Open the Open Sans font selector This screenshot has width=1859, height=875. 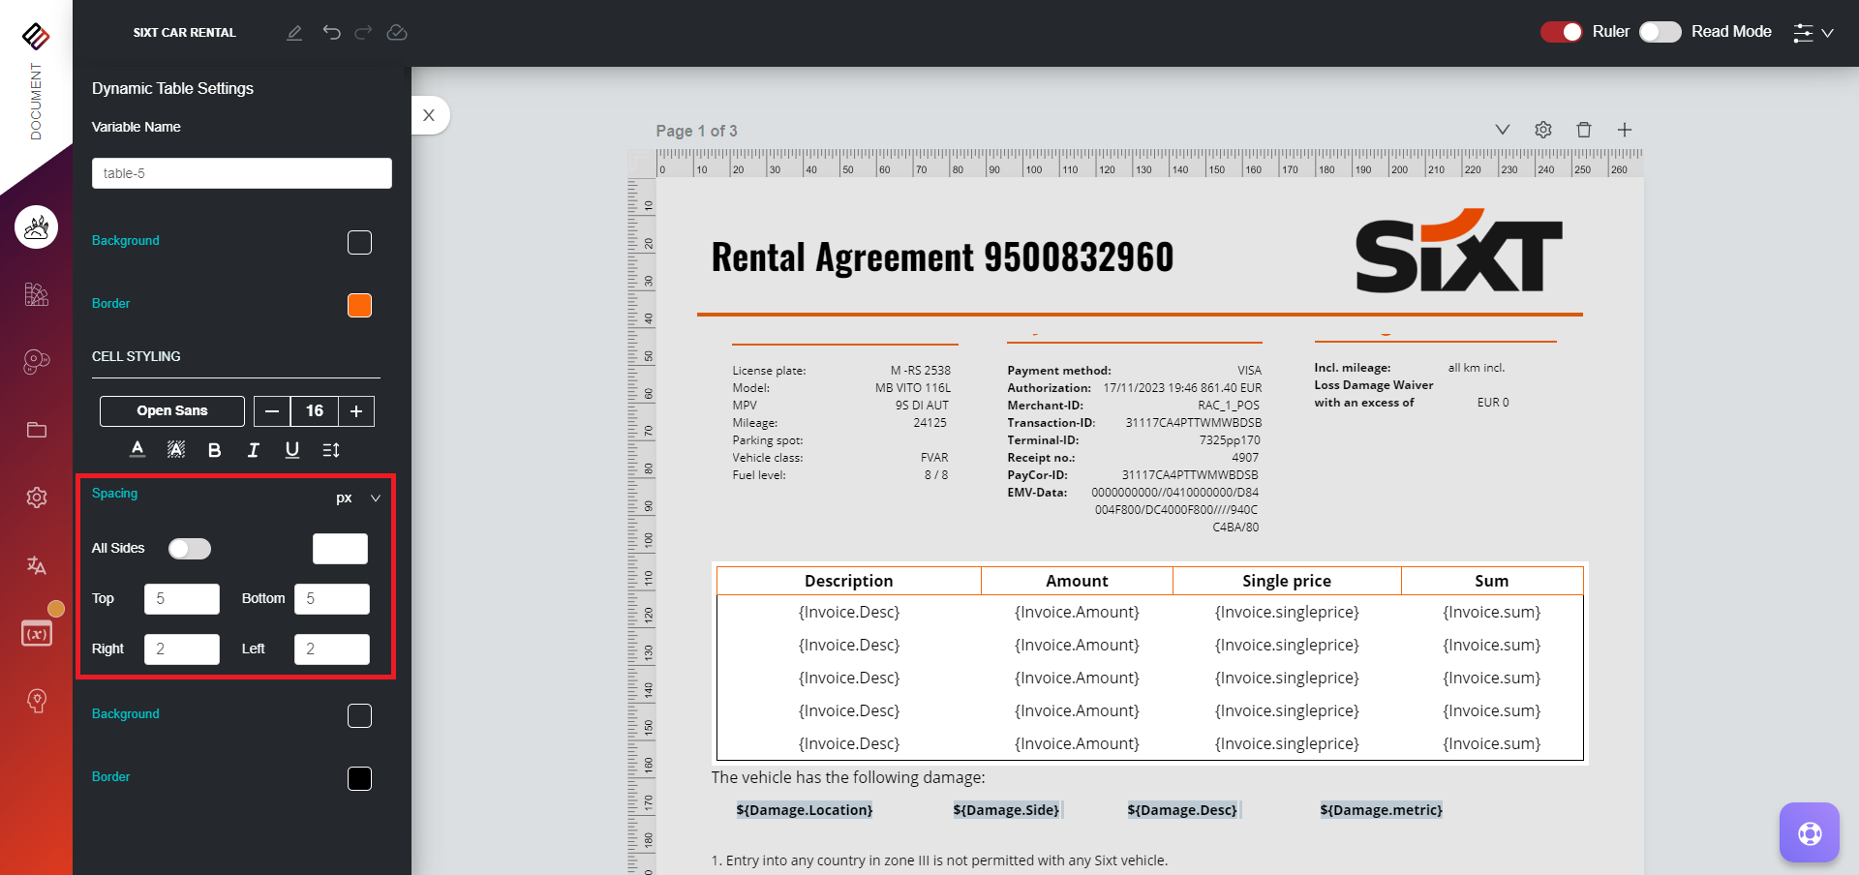point(172,411)
